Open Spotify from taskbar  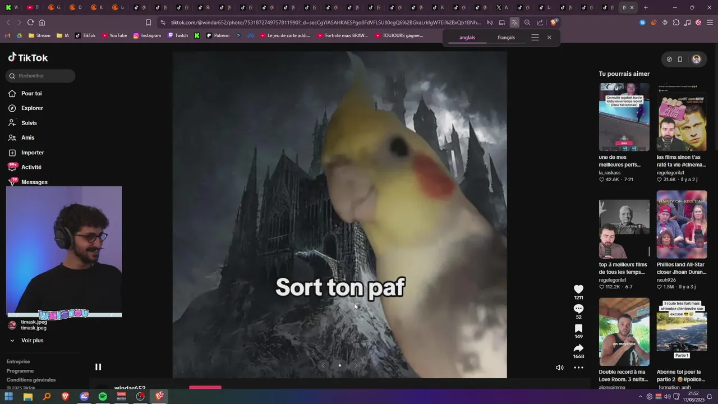[103, 397]
